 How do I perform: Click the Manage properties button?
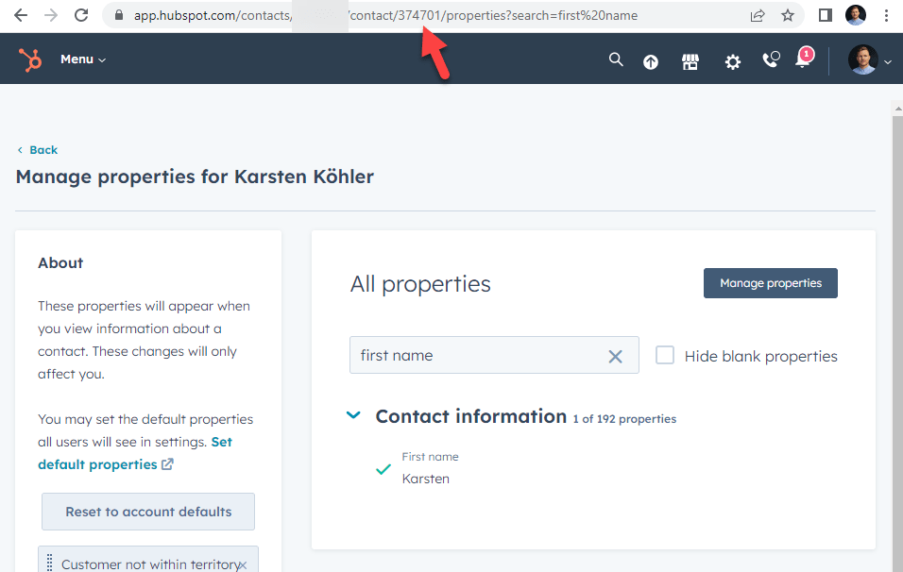pos(770,282)
